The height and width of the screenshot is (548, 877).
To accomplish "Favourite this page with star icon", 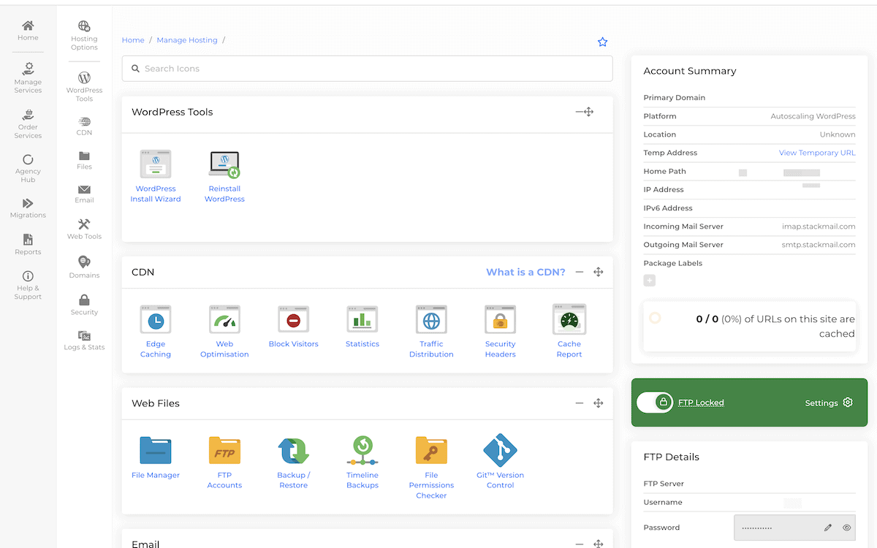I will pyautogui.click(x=602, y=42).
